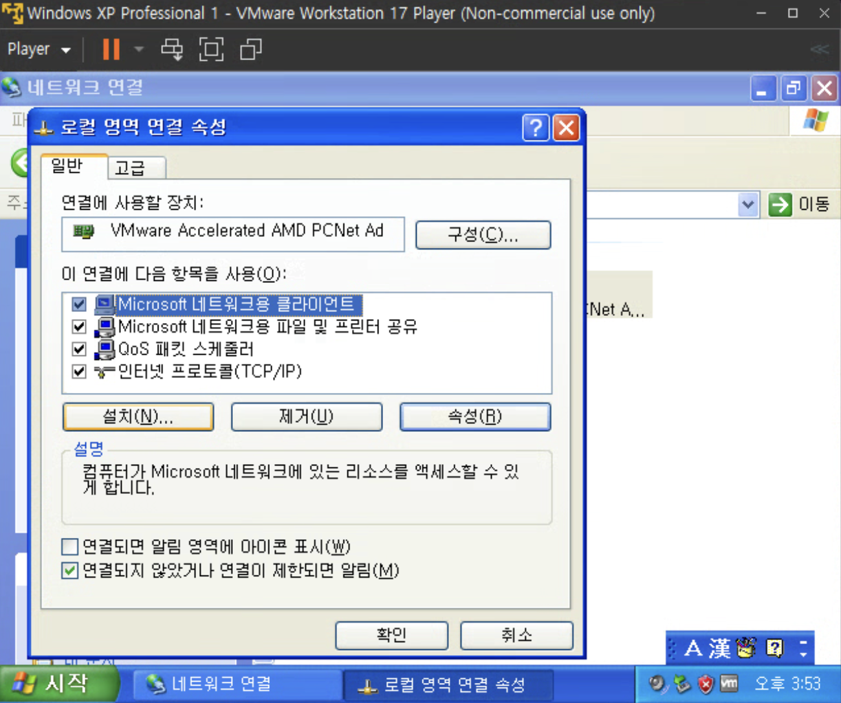This screenshot has height=703, width=841.
Task: Click the 구성(C)... button
Action: point(483,234)
